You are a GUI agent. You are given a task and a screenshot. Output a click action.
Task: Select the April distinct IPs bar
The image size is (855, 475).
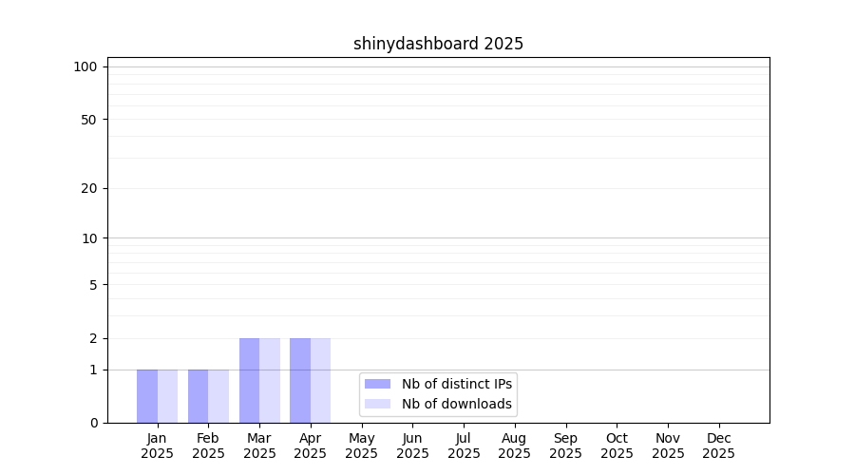tap(300, 380)
